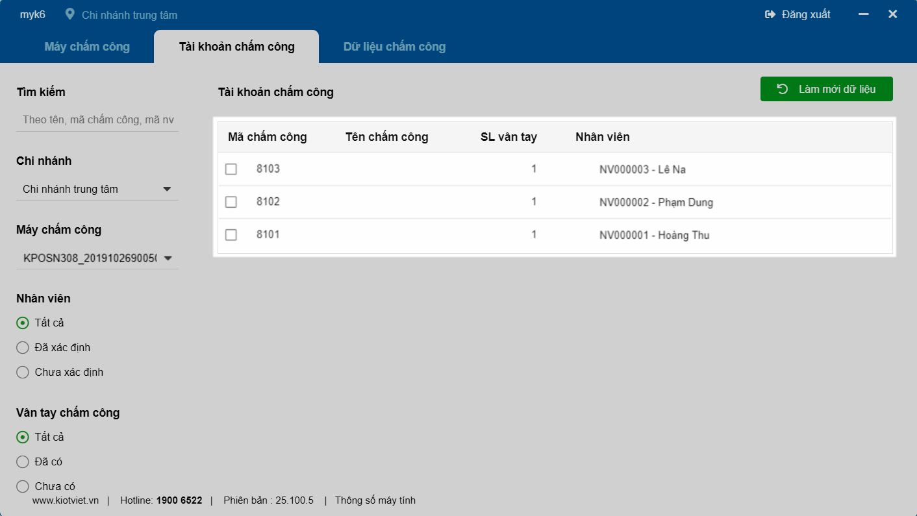Click the refresh icon on Làm mới dữ liệu

coord(783,89)
